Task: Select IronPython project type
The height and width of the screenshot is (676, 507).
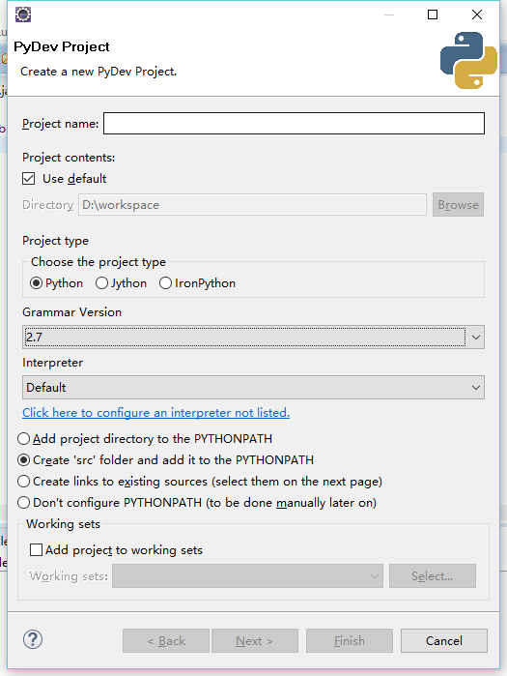Action: [x=165, y=283]
